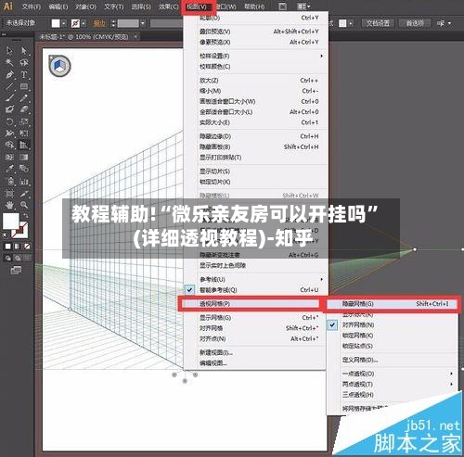
Task: Open the stroke weight dropdown arrow
Action: [143, 23]
